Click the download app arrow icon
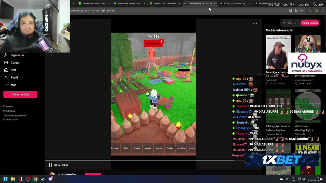Viewport: 326px width, 183px height. pyautogui.click(x=295, y=23)
